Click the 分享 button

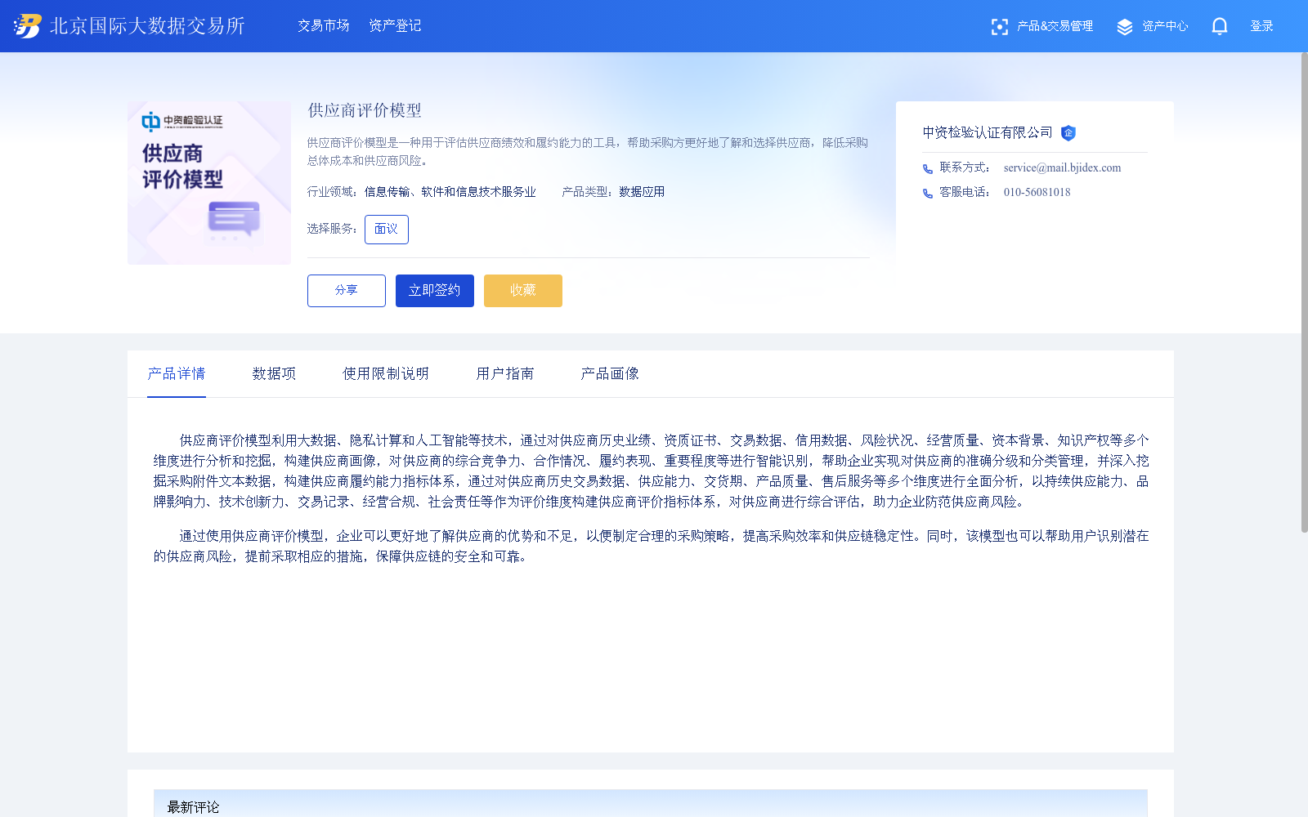(x=347, y=291)
